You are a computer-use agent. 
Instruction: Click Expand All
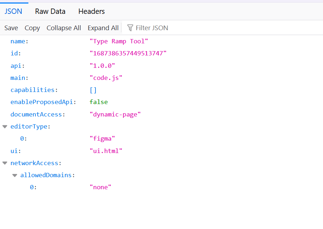(x=103, y=28)
